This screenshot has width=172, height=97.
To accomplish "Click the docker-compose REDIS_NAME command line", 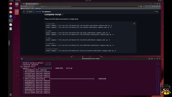I will [x=78, y=40].
